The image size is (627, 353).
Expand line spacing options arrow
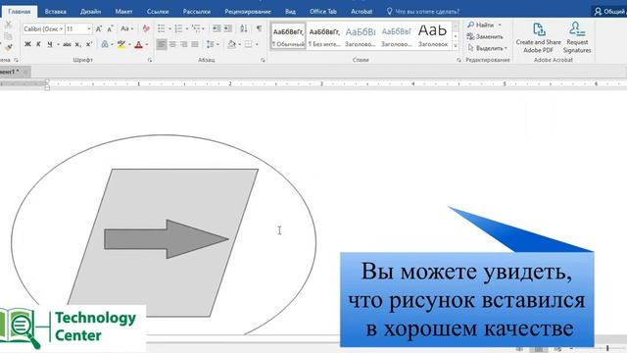point(217,44)
